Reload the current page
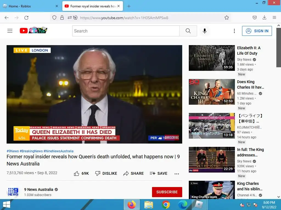The width and height of the screenshot is (281, 210). point(26,18)
